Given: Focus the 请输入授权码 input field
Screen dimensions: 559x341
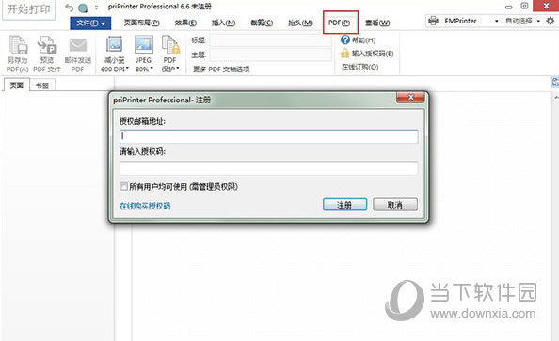Looking at the screenshot, I should (269, 167).
